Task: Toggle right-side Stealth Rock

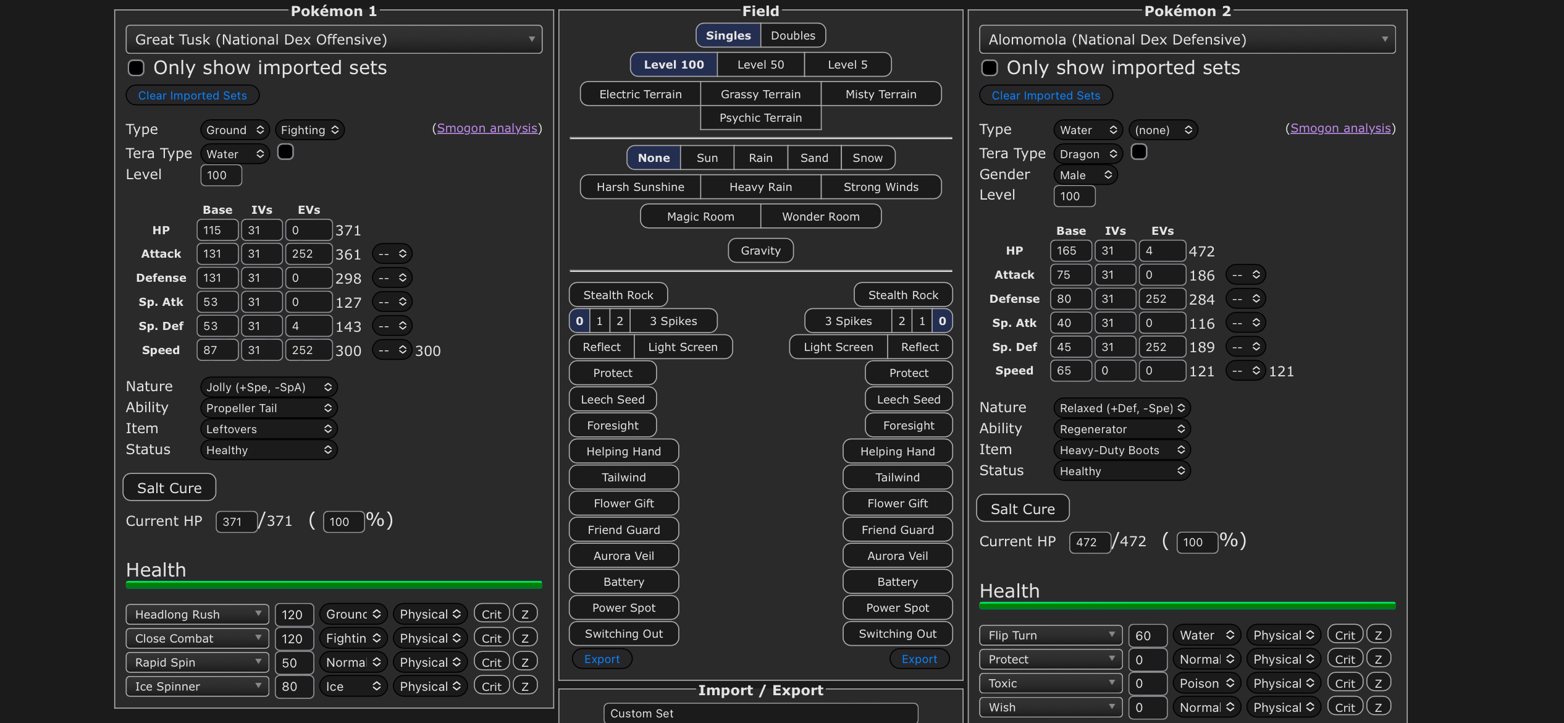Action: click(903, 295)
